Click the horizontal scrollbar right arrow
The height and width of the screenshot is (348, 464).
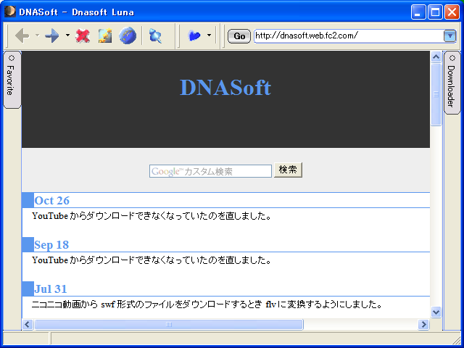[x=423, y=324]
